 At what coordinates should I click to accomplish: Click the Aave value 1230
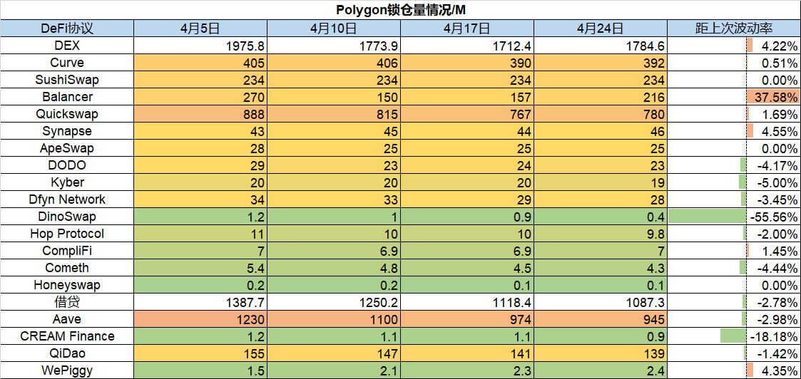200,319
